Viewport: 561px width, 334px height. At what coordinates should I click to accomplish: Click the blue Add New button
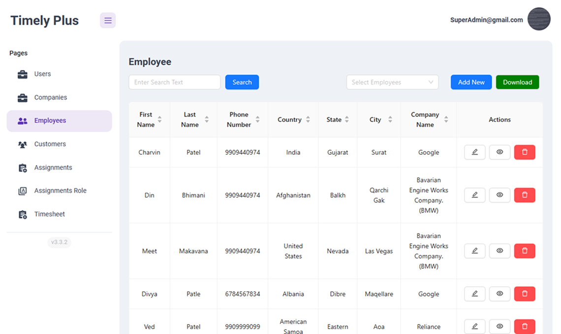click(471, 82)
